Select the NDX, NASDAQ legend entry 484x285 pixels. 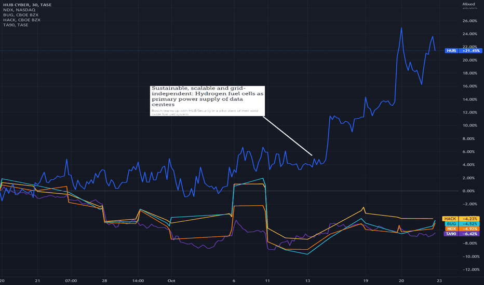coord(19,10)
